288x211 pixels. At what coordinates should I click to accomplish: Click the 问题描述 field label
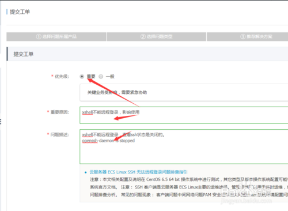60,134
